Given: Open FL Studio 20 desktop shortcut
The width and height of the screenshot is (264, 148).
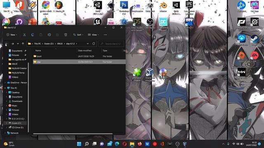Looking at the screenshot, I should [59, 7].
